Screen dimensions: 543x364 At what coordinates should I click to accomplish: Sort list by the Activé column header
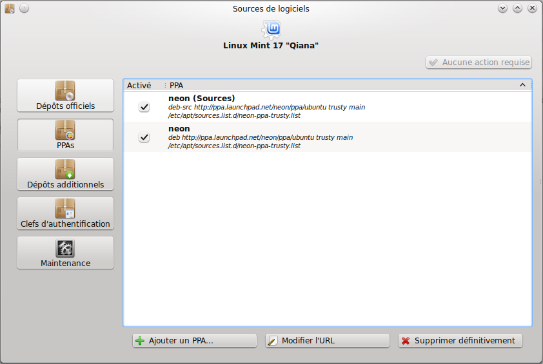pyautogui.click(x=144, y=85)
